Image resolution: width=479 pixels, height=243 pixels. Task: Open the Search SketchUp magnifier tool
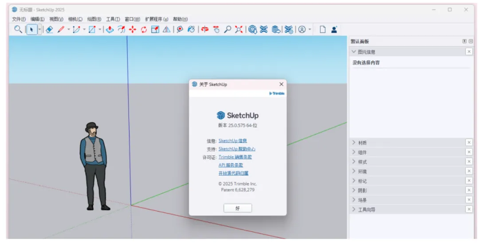click(18, 29)
